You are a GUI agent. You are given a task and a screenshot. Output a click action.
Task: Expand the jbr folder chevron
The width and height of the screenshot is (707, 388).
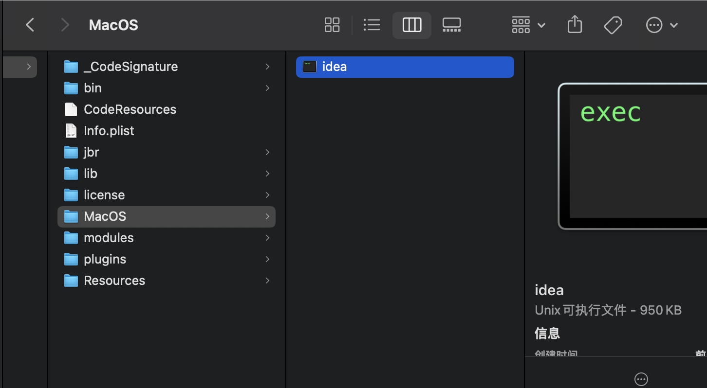pyautogui.click(x=267, y=152)
